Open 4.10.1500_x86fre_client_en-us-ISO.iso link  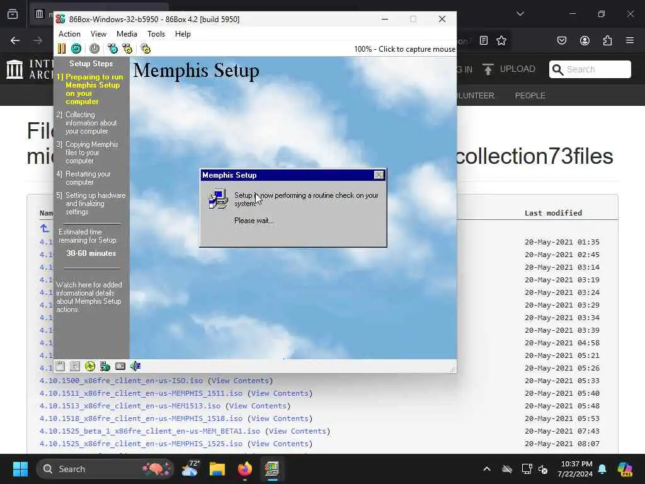coord(121,381)
